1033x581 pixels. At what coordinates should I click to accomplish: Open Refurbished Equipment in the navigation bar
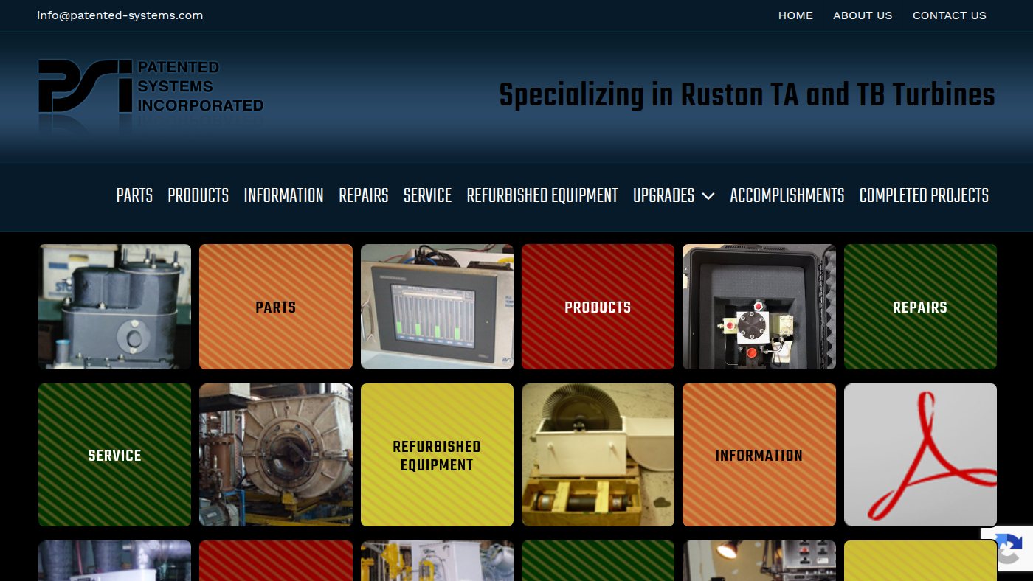pos(542,195)
